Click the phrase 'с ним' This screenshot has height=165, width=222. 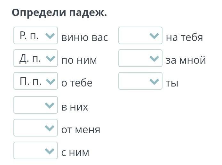click(x=75, y=153)
